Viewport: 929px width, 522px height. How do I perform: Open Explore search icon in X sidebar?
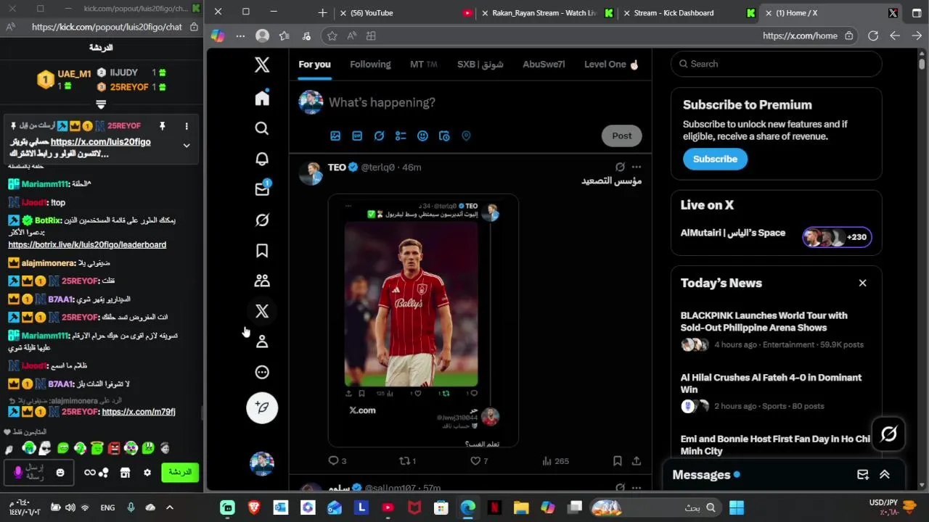[x=262, y=128]
